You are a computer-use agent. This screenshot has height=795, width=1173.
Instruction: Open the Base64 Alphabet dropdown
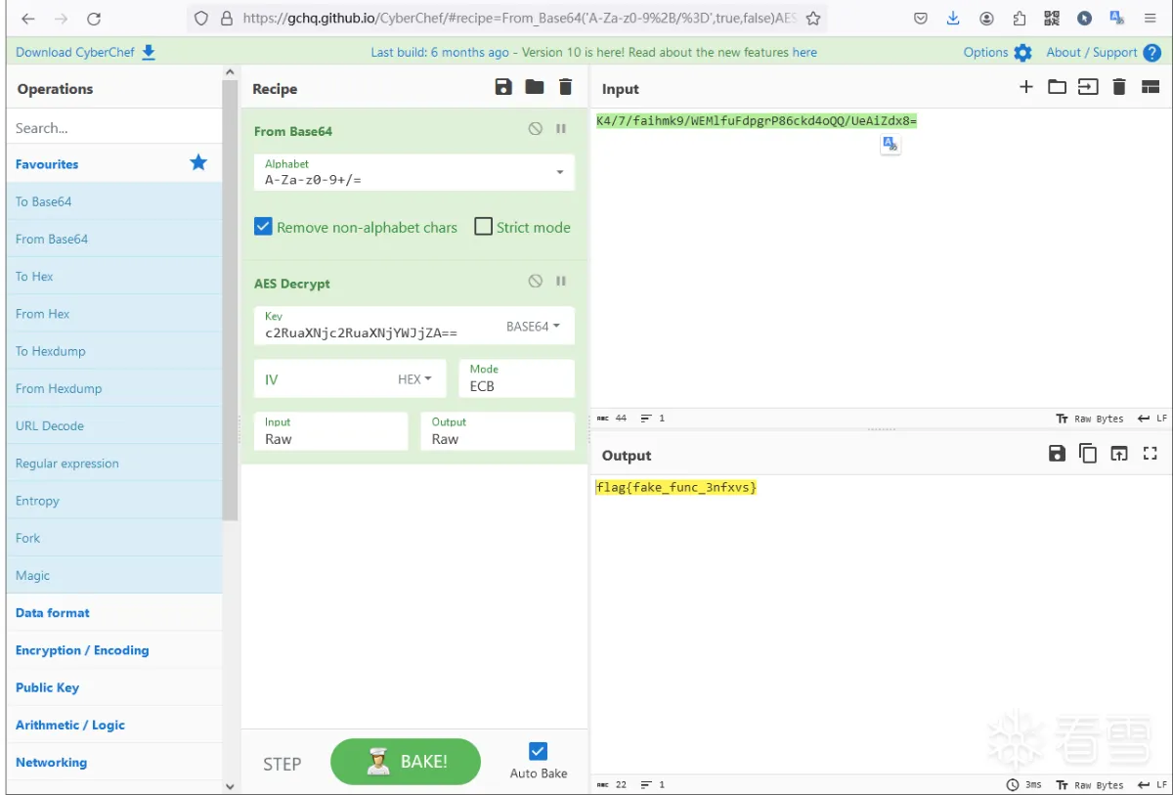click(x=560, y=172)
